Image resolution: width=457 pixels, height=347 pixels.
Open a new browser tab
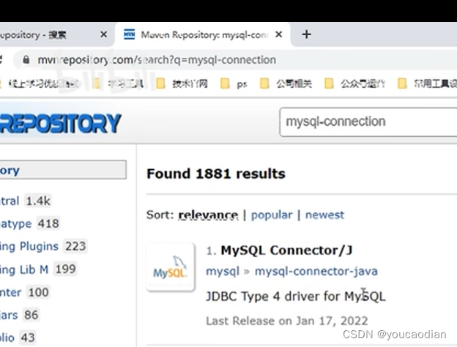[x=306, y=34]
